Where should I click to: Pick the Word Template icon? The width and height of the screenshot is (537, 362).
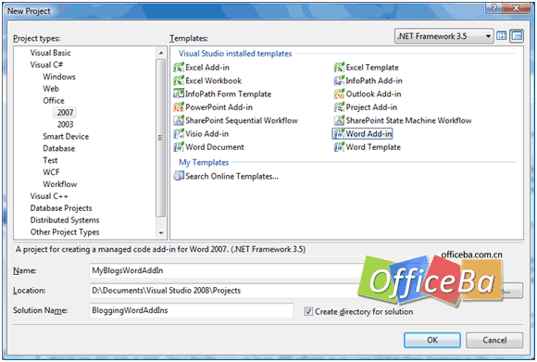(339, 147)
